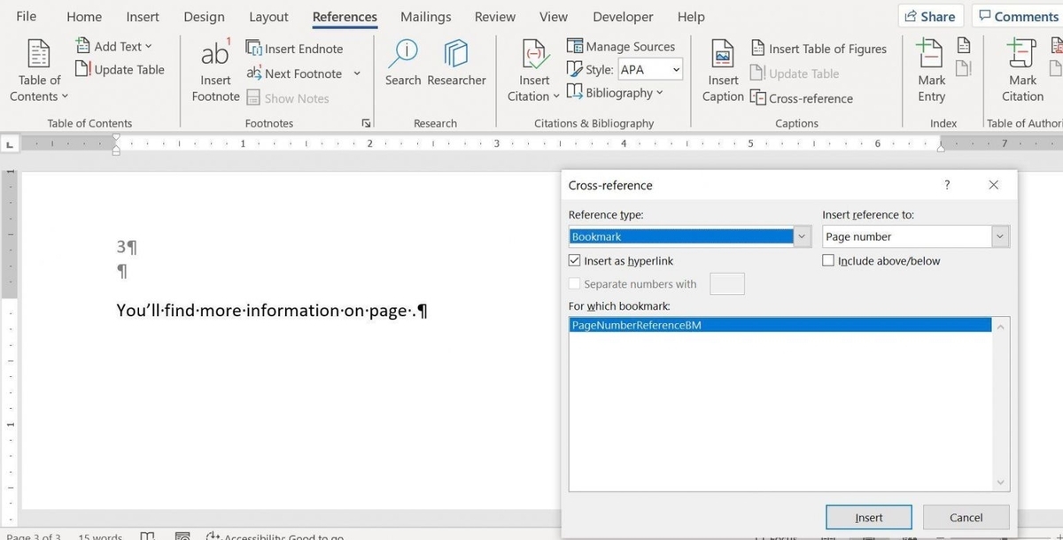
Task: Switch to the Mailings tab
Action: click(426, 17)
